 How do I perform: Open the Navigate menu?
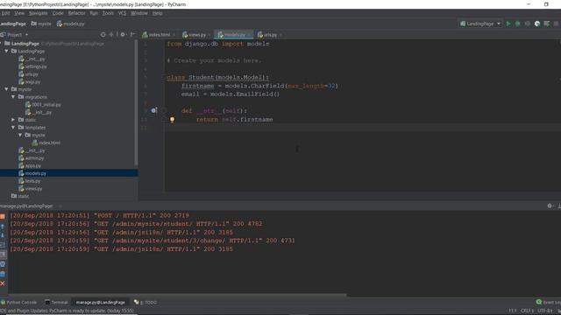pos(39,13)
